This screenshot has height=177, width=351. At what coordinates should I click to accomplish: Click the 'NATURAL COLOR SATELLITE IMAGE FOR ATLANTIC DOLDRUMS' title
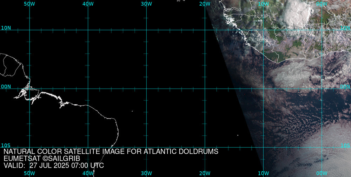point(111,151)
